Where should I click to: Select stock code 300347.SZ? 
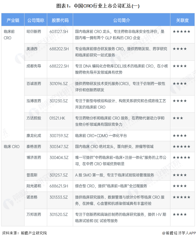[x=59, y=147]
